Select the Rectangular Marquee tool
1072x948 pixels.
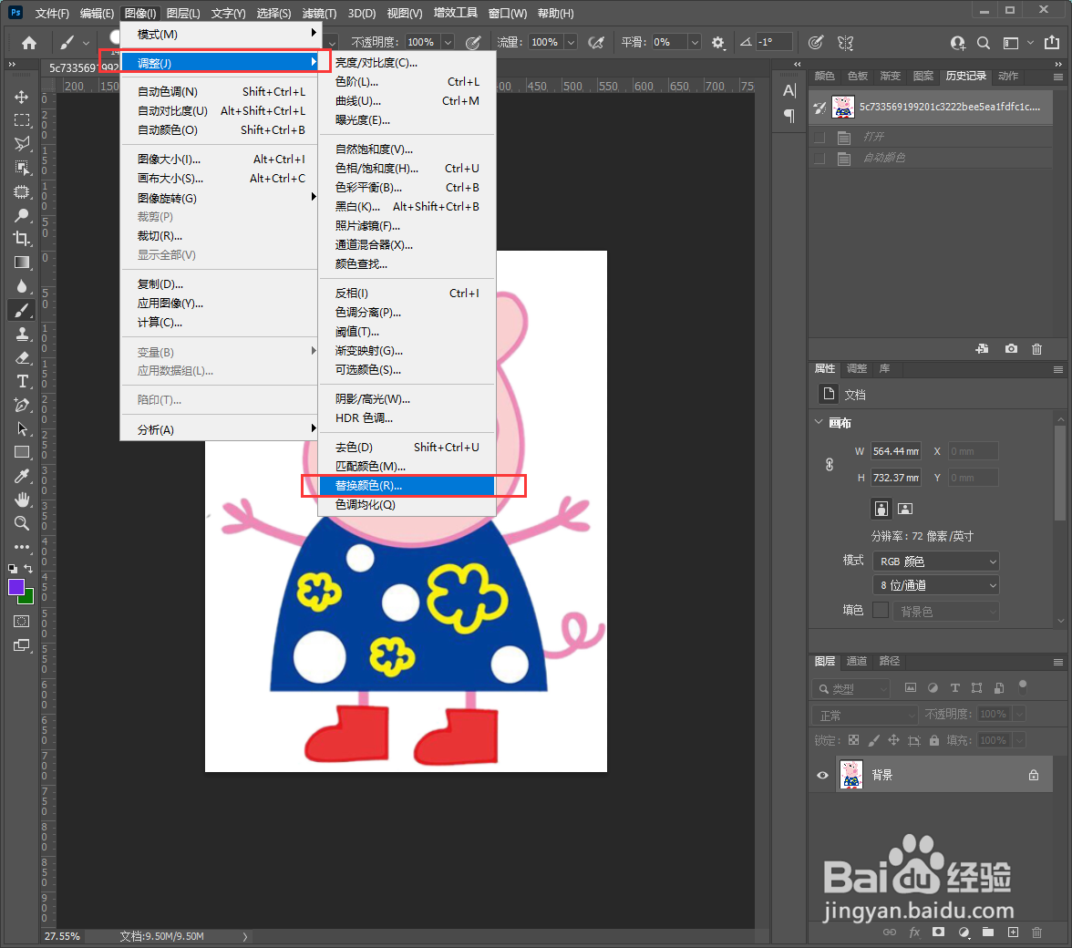tap(22, 120)
